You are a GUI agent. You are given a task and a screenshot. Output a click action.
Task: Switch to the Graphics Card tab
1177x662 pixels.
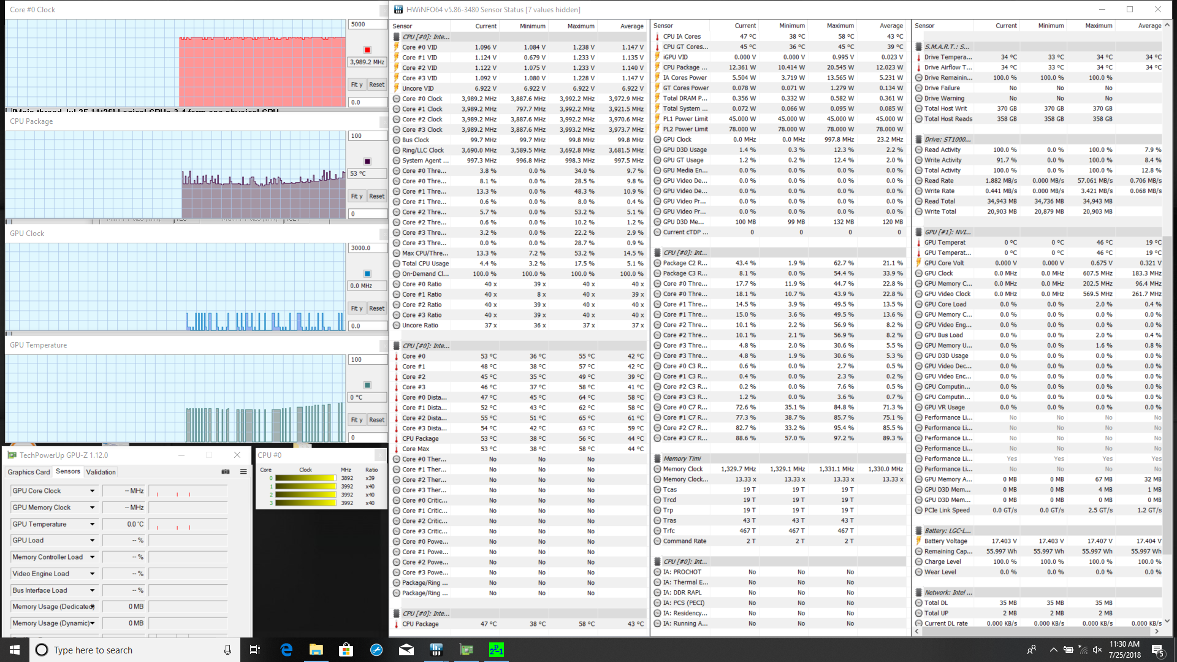28,472
